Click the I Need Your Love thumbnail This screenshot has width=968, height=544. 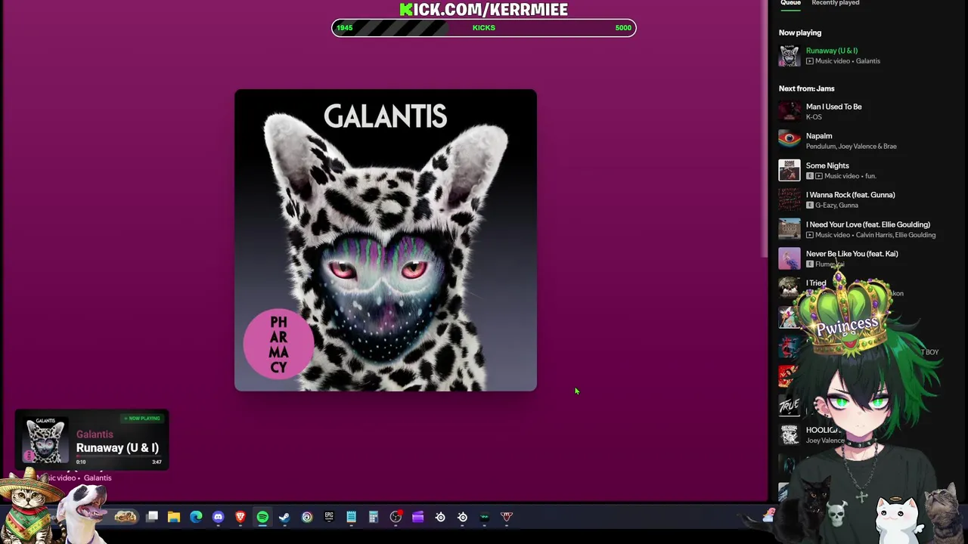pos(790,229)
